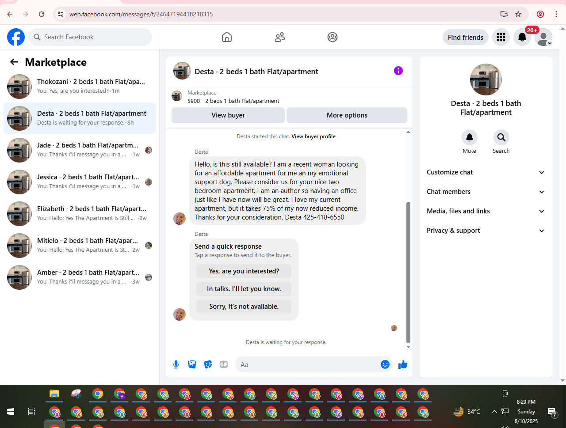The height and width of the screenshot is (428, 566).
Task: Open Jessica conversation
Action: [80, 182]
